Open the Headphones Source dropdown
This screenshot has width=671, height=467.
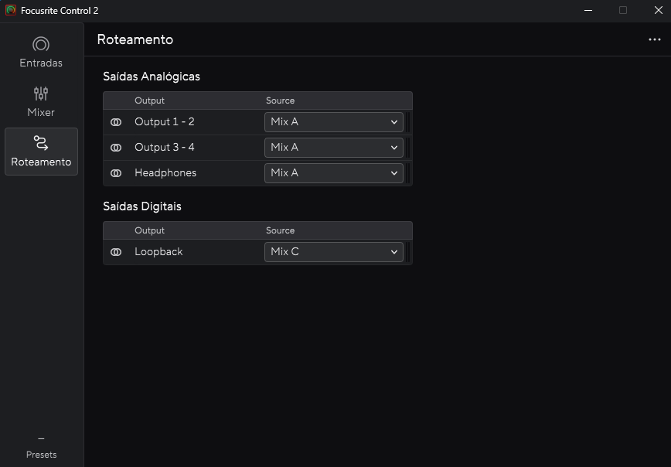334,173
